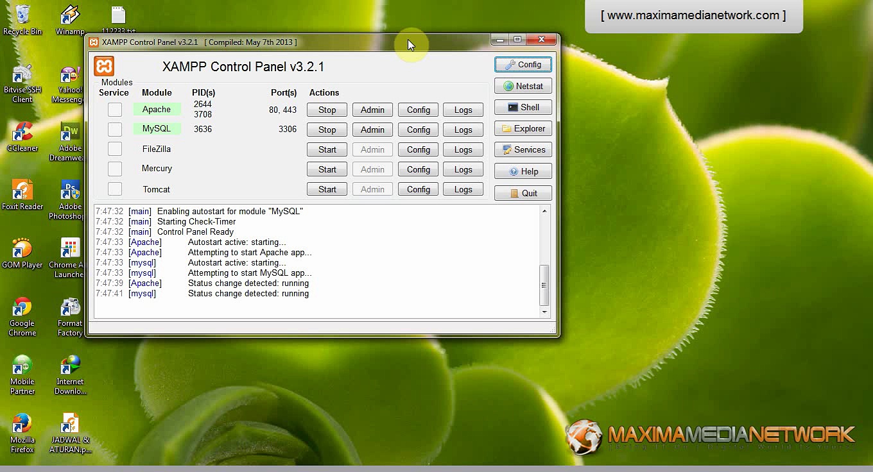Image resolution: width=873 pixels, height=472 pixels.
Task: Toggle the FileZilla service checkbox
Action: (115, 149)
